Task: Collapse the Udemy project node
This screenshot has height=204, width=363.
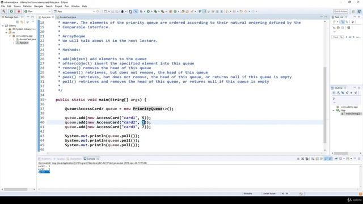Action: (x=3, y=25)
